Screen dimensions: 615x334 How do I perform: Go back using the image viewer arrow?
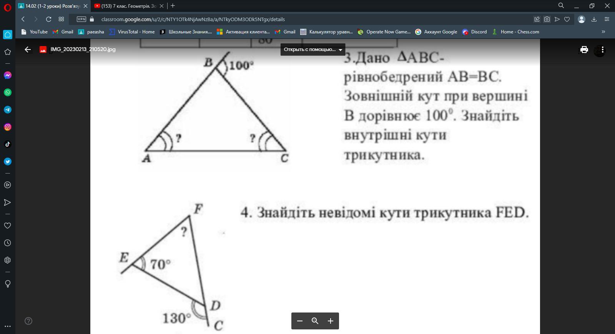28,50
